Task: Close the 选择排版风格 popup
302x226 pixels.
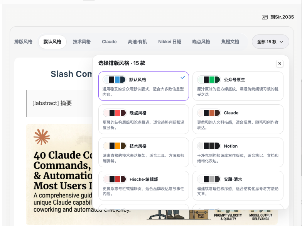Action: click(x=280, y=63)
